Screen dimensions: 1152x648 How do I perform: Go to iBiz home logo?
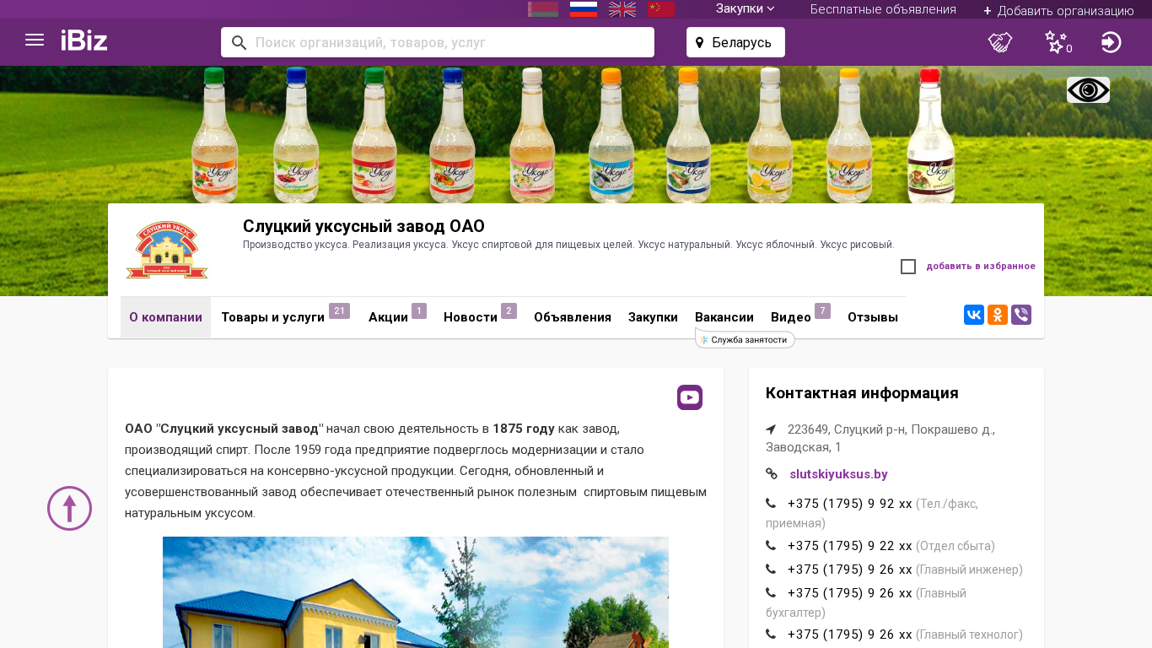pyautogui.click(x=84, y=40)
